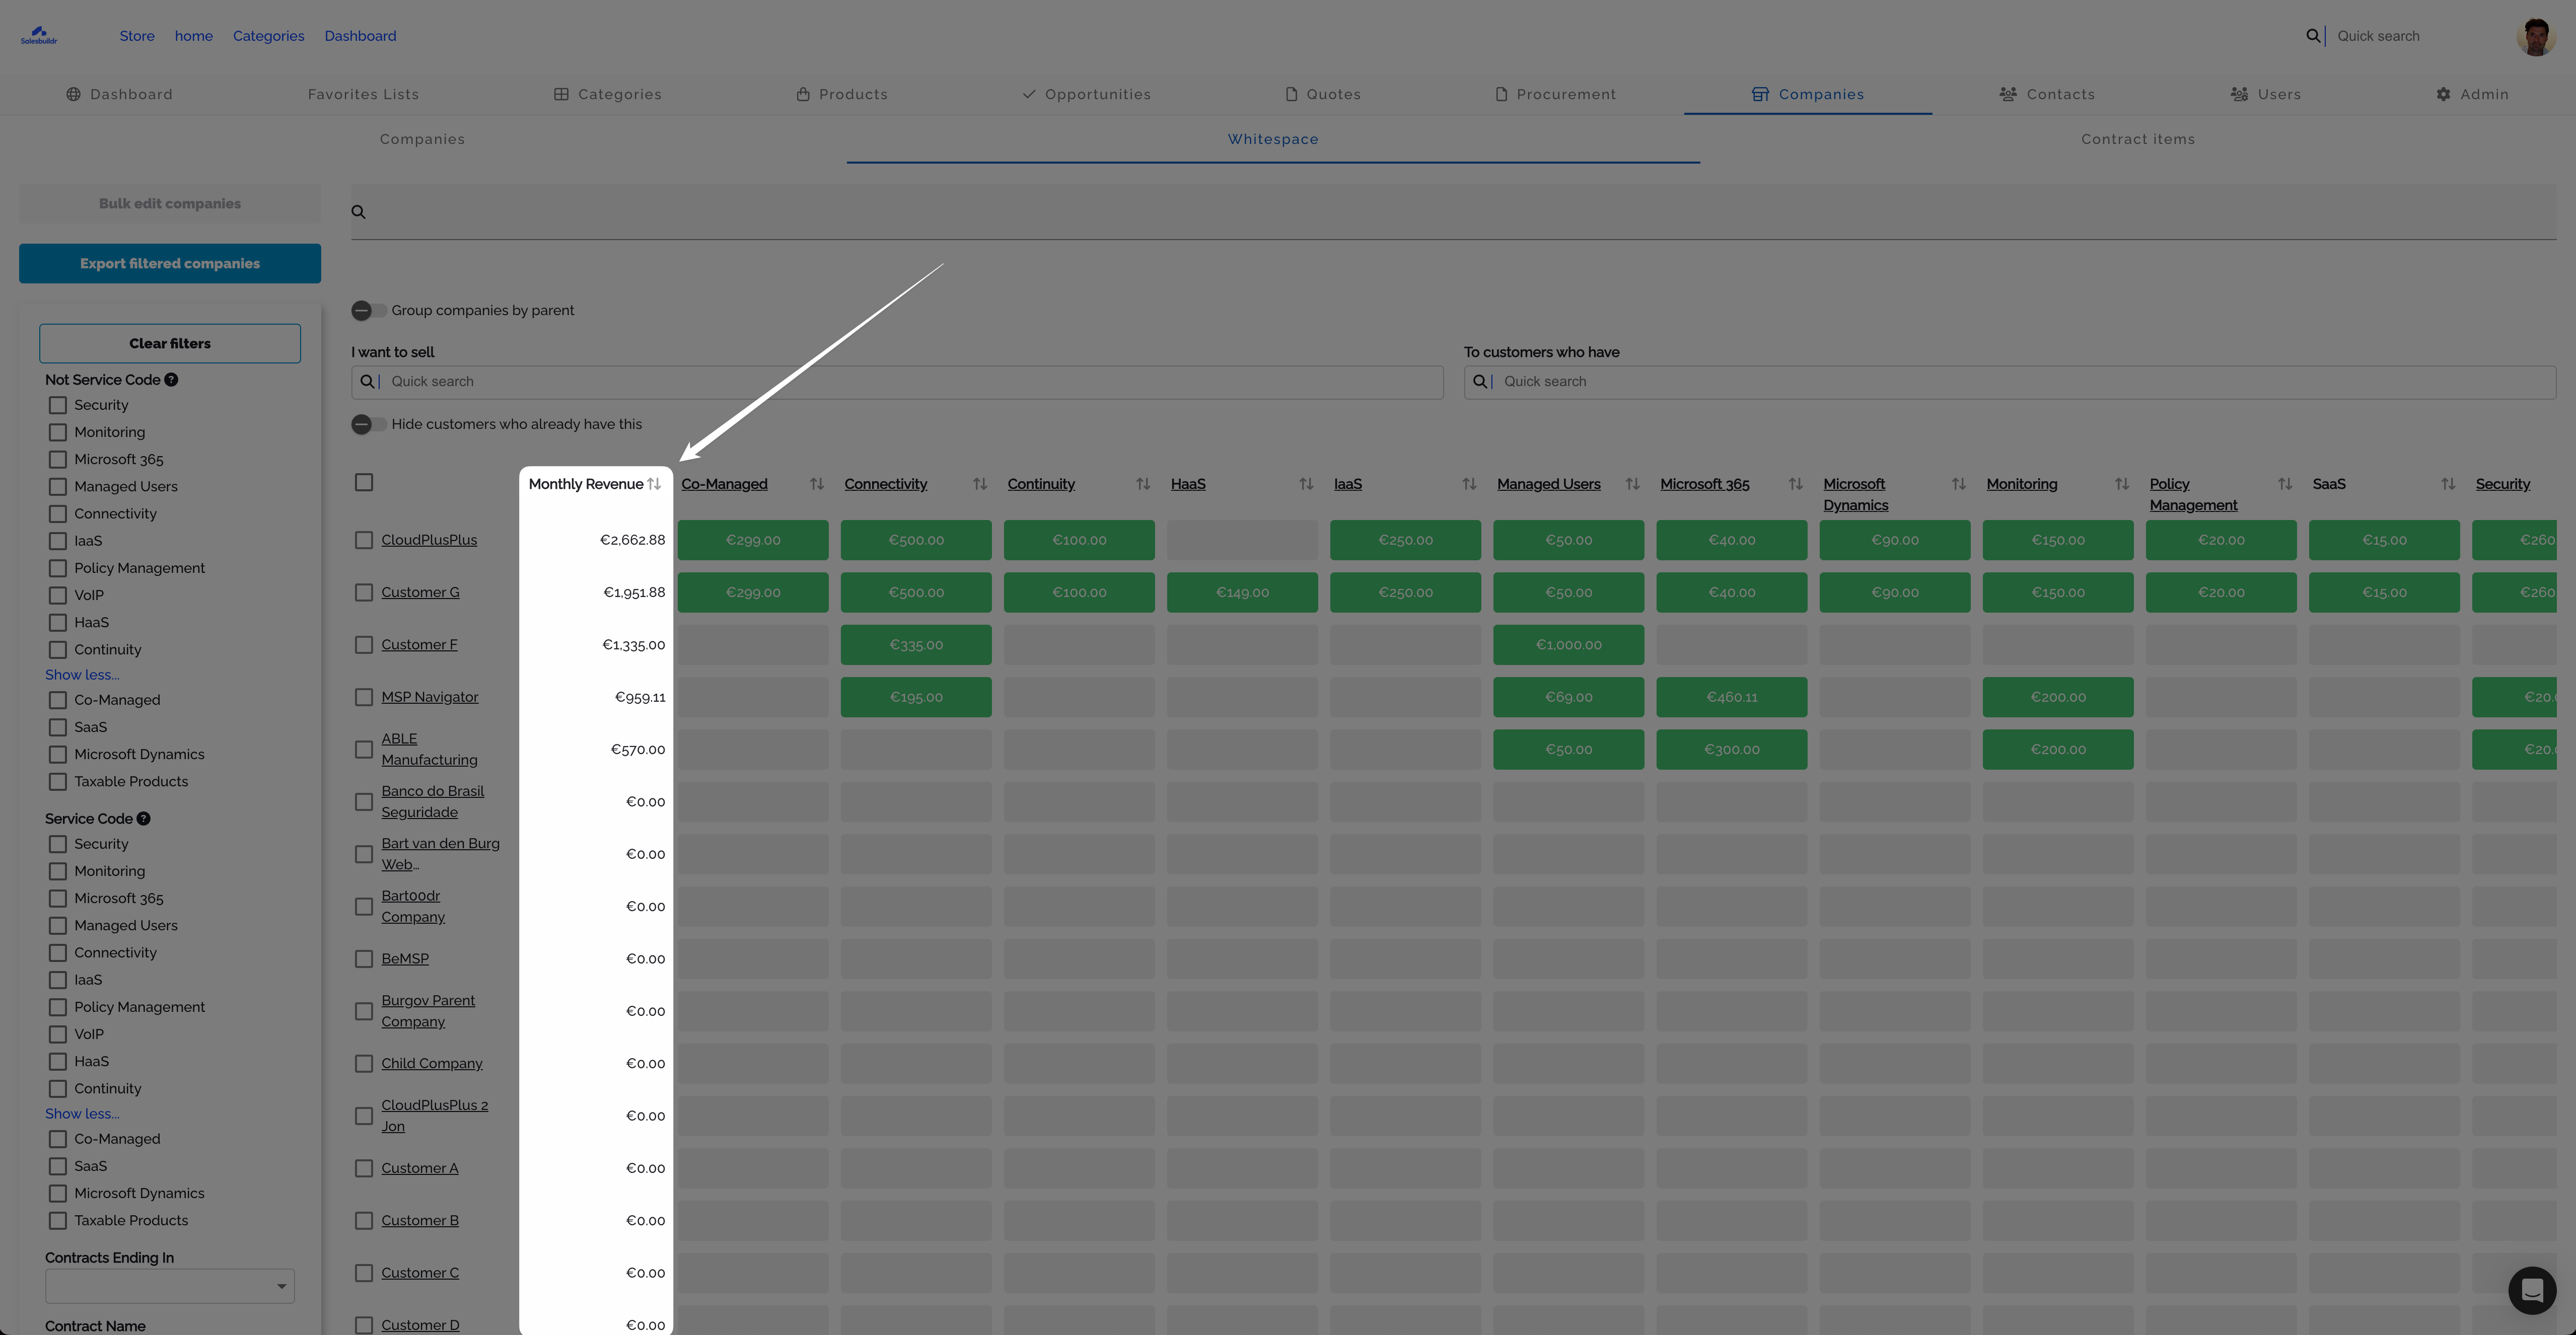This screenshot has height=1335, width=2576.
Task: Click 'To customers who have' search icon
Action: tap(1480, 382)
